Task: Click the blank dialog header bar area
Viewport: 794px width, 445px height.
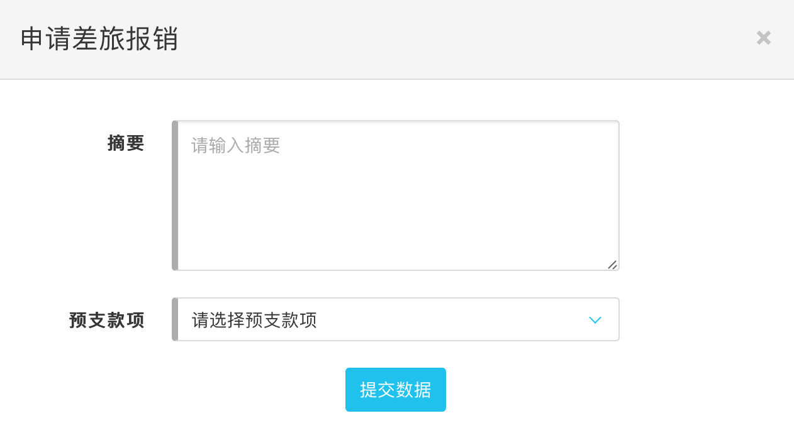Action: (440, 39)
